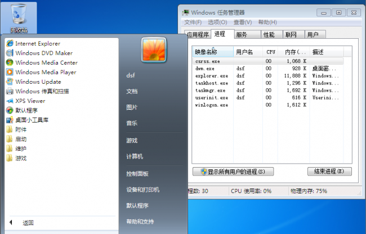Open the Windows 传真和扫描 icon
The image size is (366, 234).
click(x=10, y=91)
